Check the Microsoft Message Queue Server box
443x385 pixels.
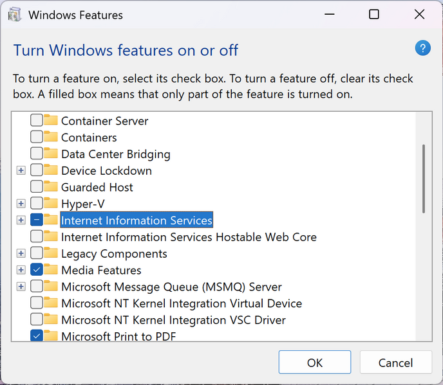point(37,286)
